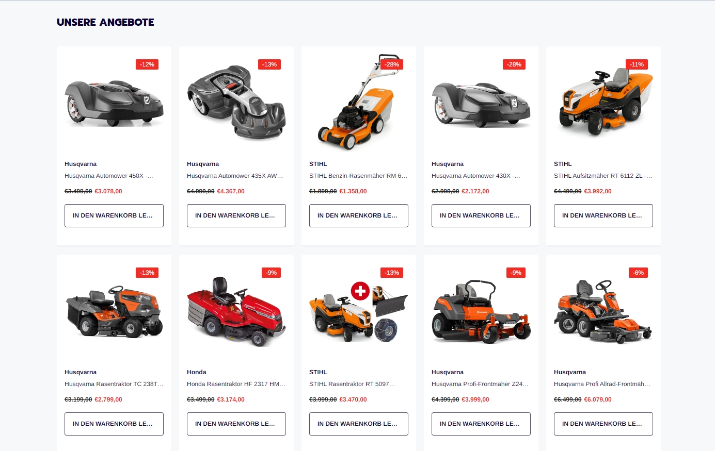
Task: Click the Husqvarna Automower 430X product image
Action: click(x=481, y=102)
